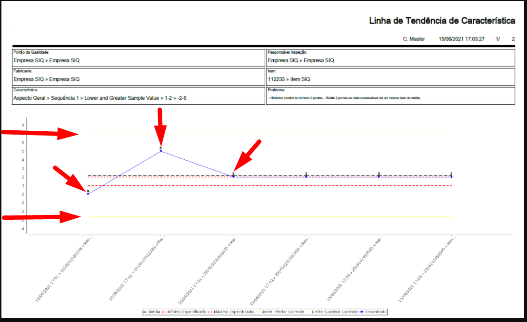Select the user name 'C. Master'
This screenshot has width=527, height=322.
coord(414,39)
